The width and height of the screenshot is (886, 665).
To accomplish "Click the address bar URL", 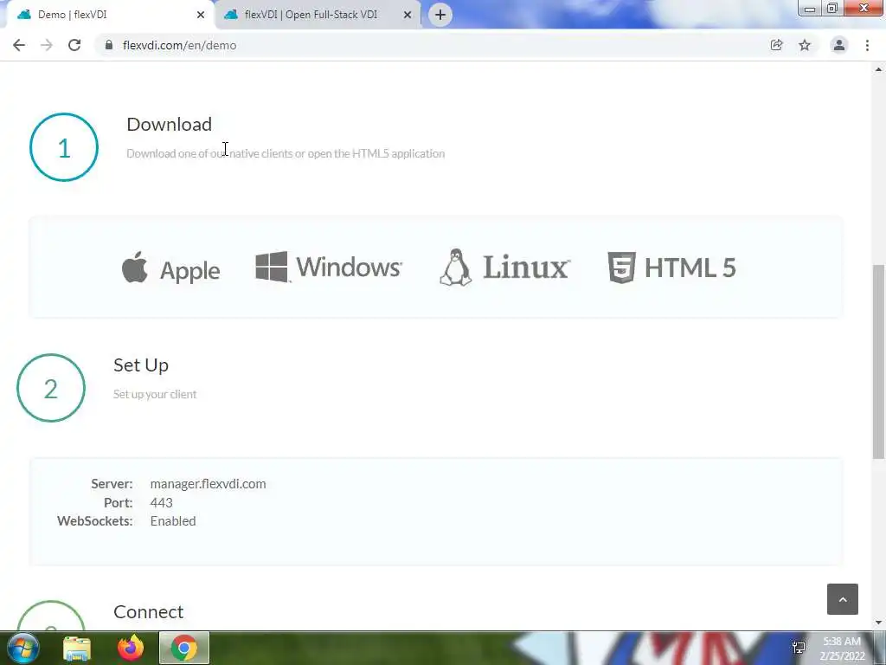I will pos(180,45).
